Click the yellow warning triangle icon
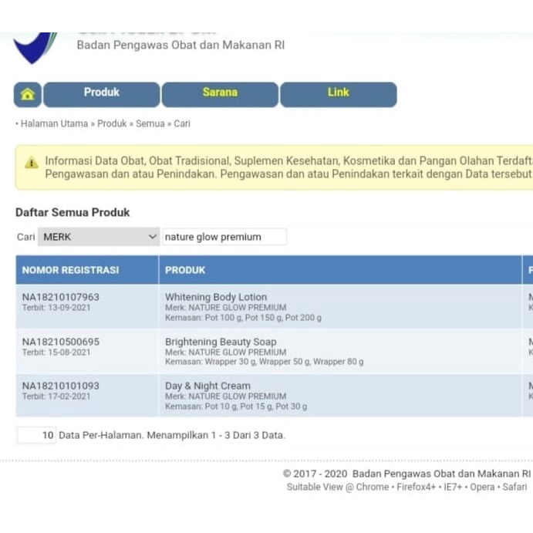Viewport: 533px width, 533px height. point(32,163)
